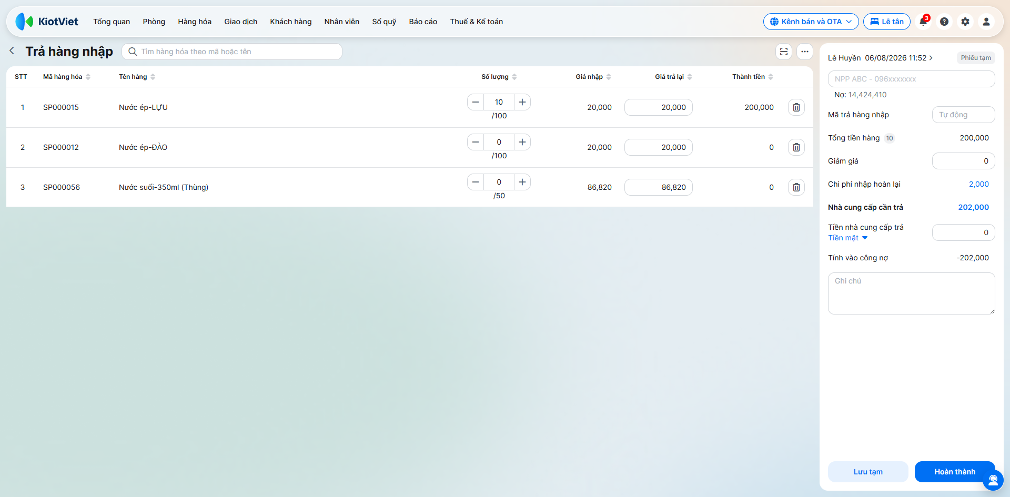Image resolution: width=1010 pixels, height=497 pixels.
Task: Click the NPP ABC supplier field
Action: tap(912, 79)
